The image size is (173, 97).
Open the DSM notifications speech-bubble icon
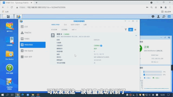(153, 16)
